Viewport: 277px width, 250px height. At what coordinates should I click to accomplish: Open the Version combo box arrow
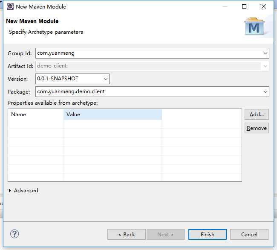click(105, 79)
